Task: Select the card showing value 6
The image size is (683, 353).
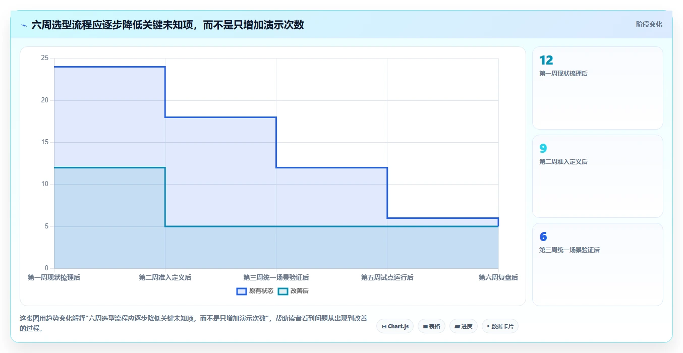Action: (597, 264)
